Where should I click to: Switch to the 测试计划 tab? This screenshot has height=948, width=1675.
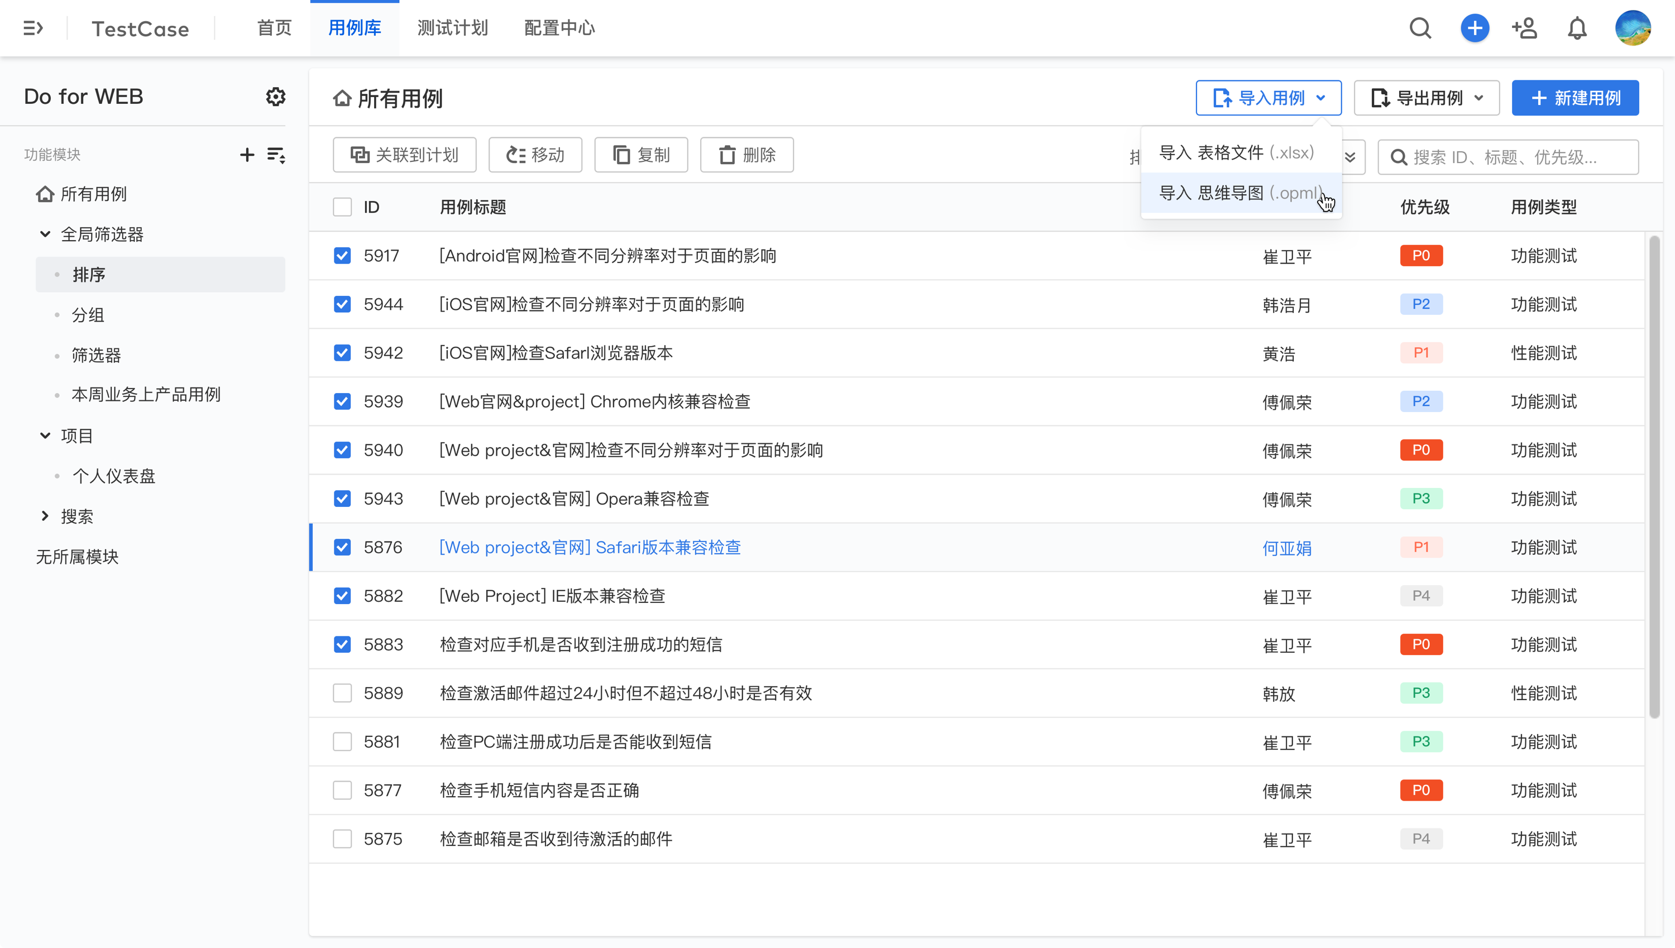(452, 28)
